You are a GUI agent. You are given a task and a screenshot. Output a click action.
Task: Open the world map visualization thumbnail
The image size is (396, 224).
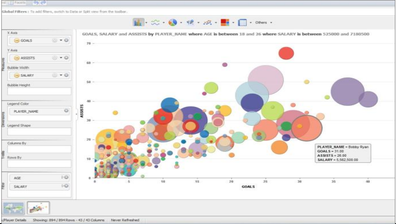click(x=14, y=208)
